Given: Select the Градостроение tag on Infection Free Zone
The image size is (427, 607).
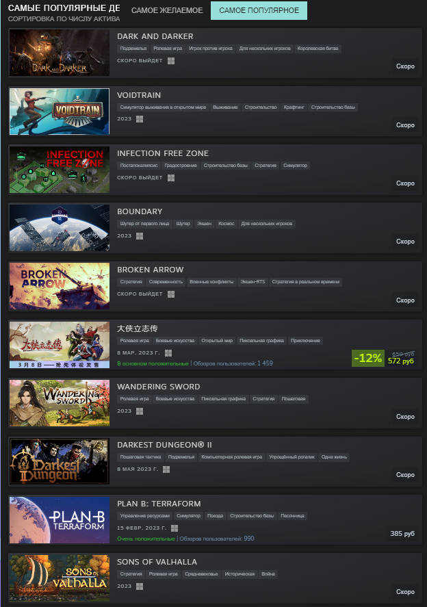Looking at the screenshot, I should pos(181,166).
